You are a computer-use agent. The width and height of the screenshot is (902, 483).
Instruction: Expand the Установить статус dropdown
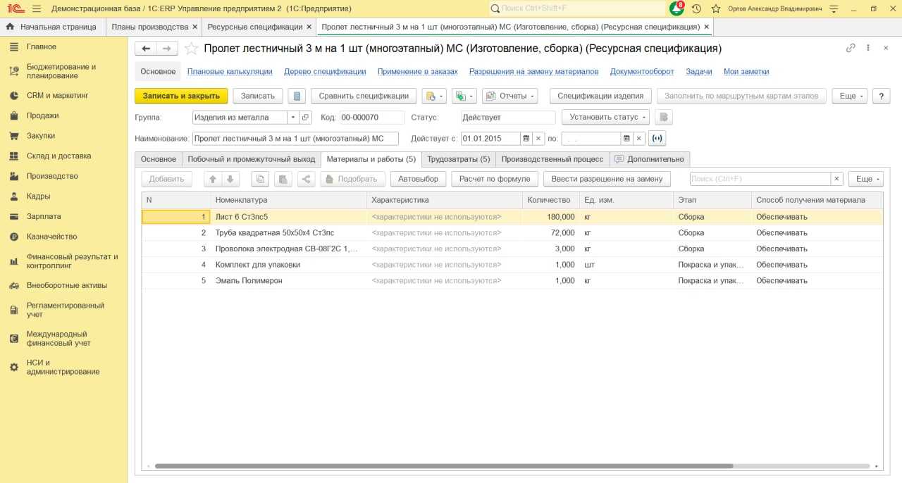coord(605,118)
